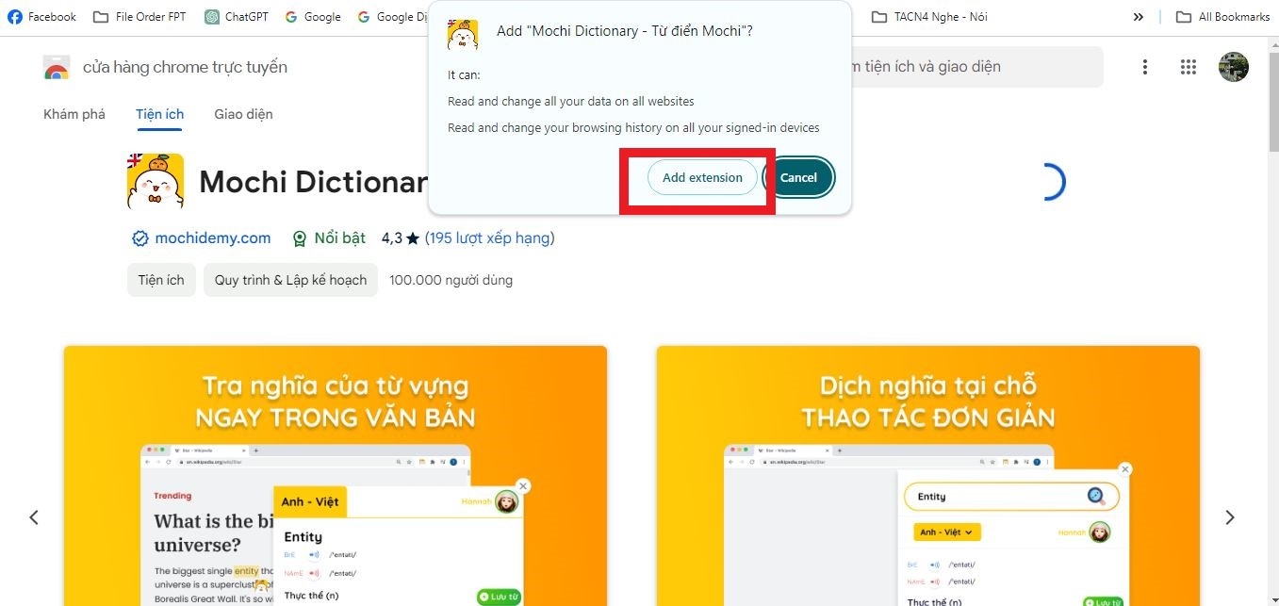Open the All Bookmarks folder
Screen dimensions: 1279x606
coord(1223,16)
